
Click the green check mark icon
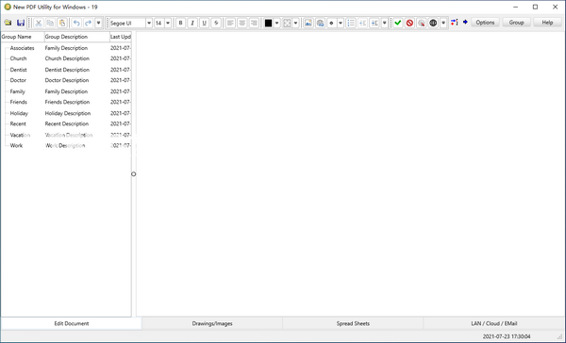(x=398, y=23)
